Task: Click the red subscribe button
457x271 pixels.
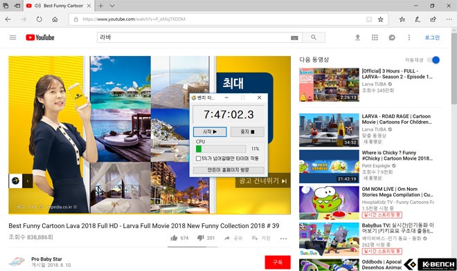Action: pyautogui.click(x=278, y=262)
